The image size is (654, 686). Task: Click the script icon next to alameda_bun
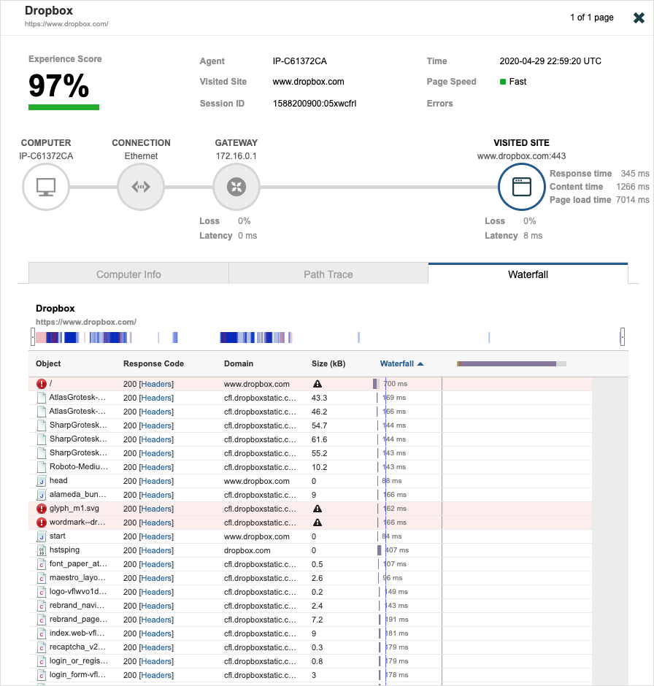42,495
